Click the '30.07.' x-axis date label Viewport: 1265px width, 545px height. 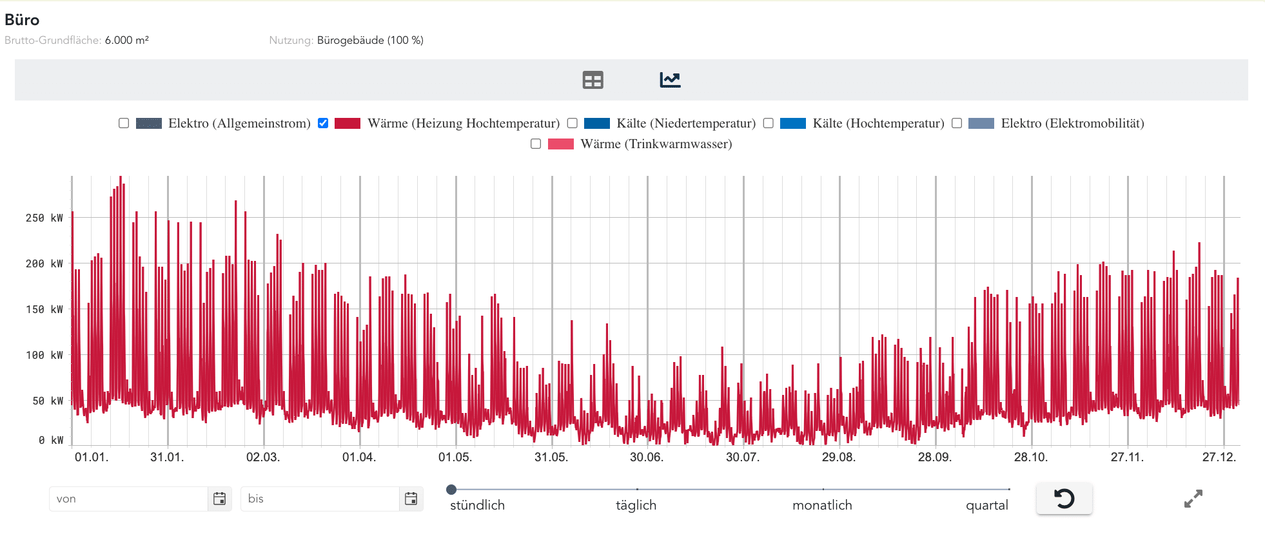coord(743,457)
